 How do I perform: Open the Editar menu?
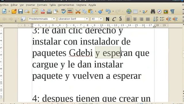tap(14, 5)
